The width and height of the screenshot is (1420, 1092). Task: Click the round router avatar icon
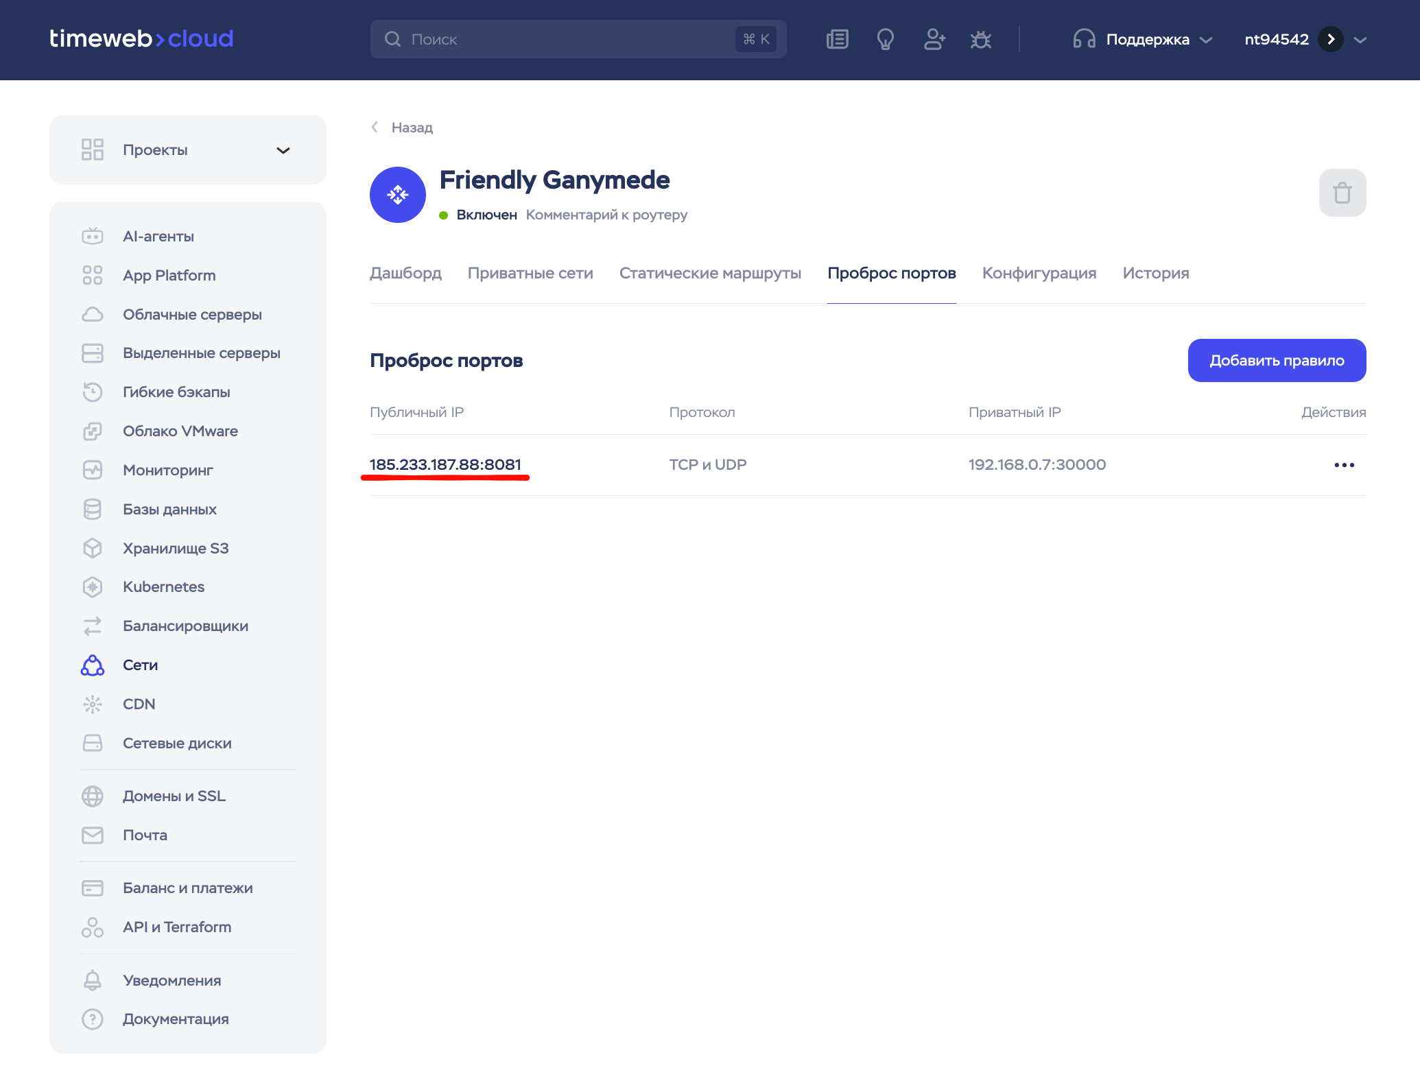[x=398, y=195]
